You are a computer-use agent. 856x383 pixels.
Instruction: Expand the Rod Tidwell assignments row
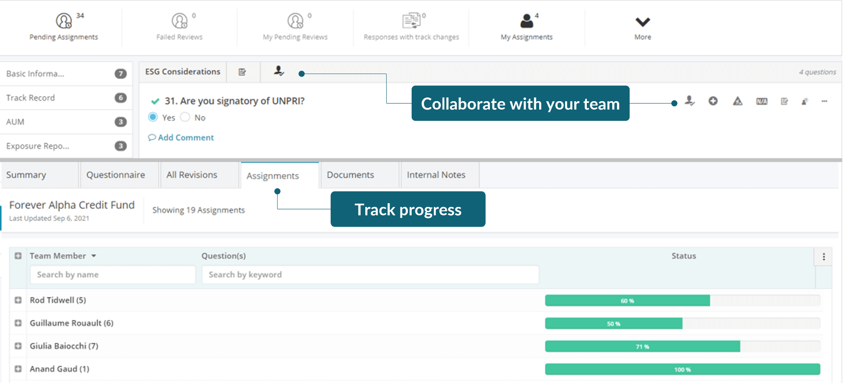point(18,300)
